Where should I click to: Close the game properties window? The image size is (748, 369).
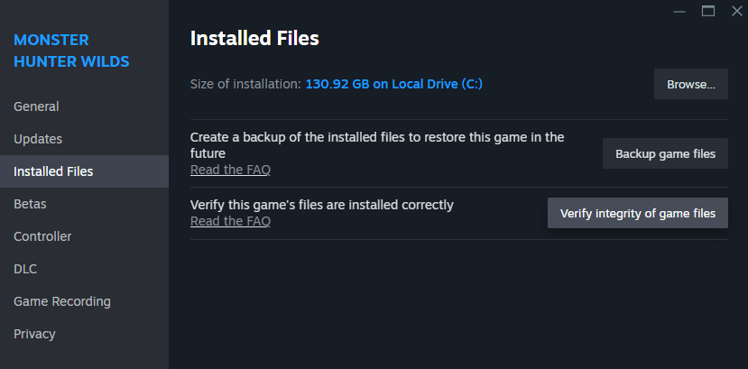(x=734, y=11)
